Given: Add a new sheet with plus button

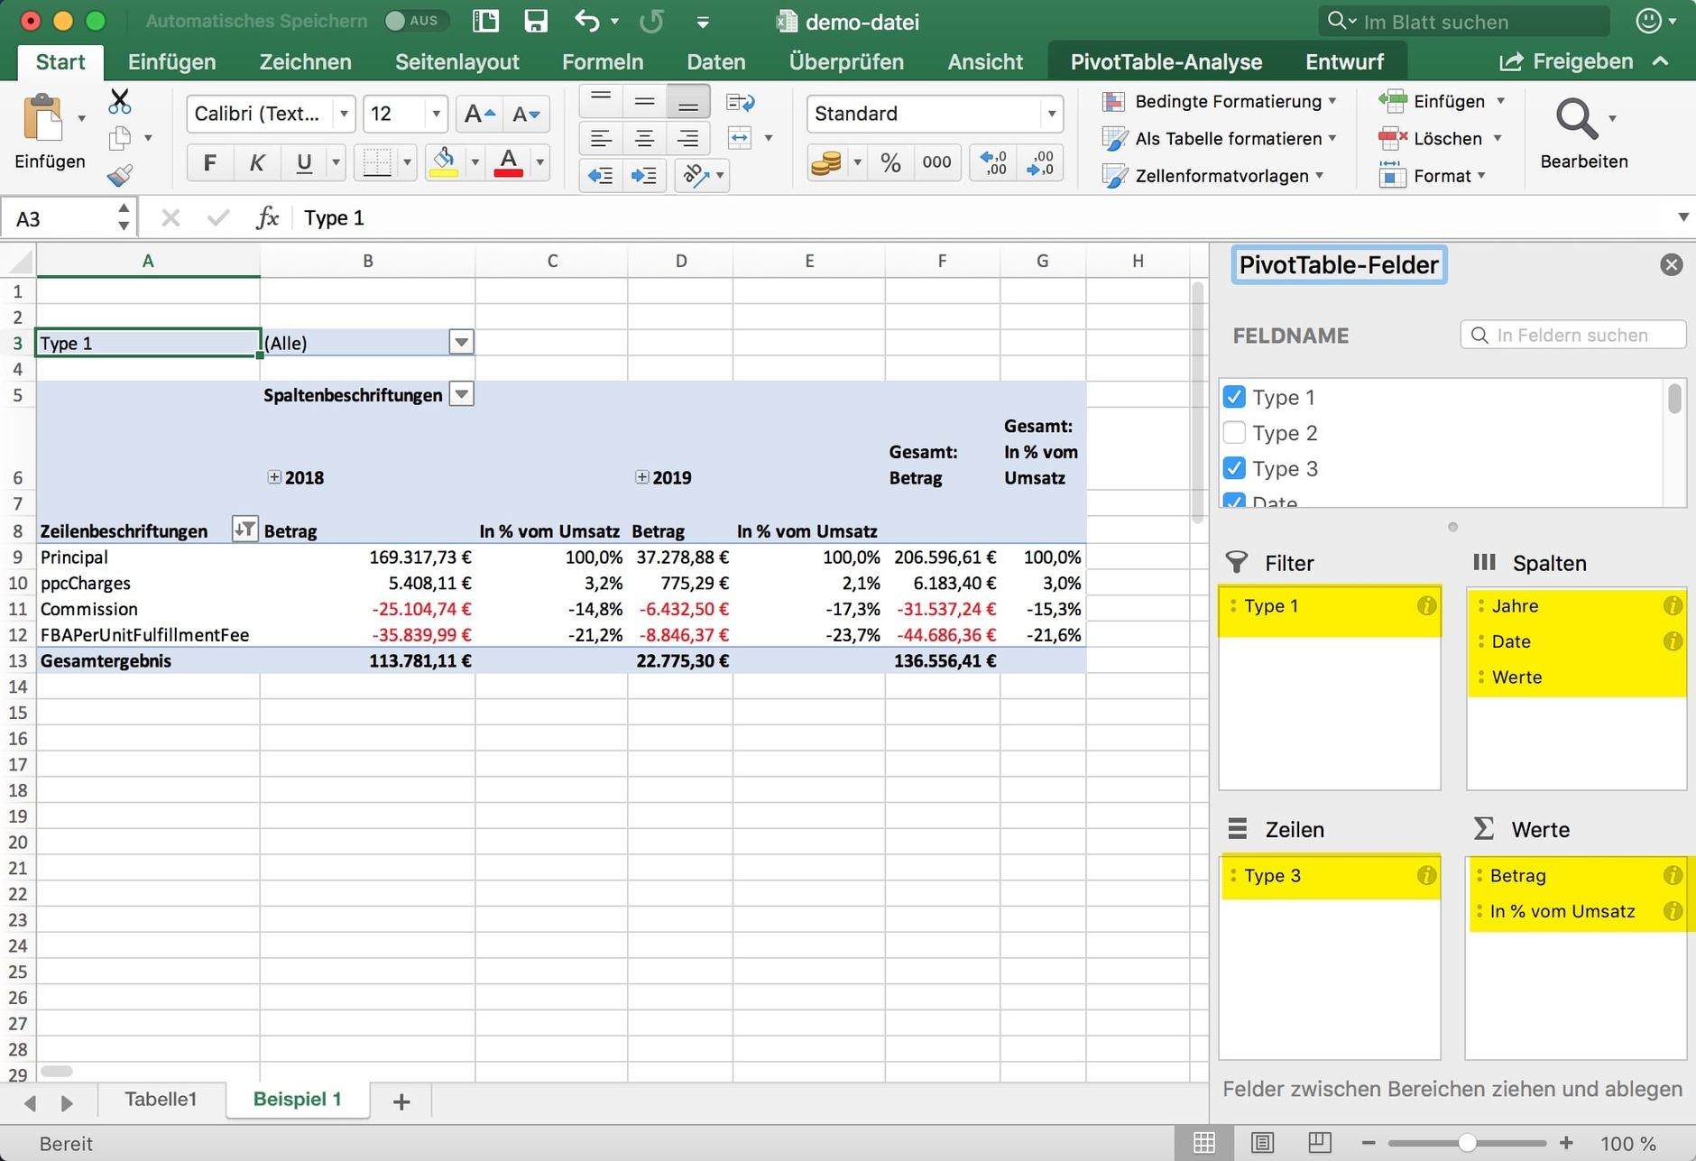Looking at the screenshot, I should [x=401, y=1101].
